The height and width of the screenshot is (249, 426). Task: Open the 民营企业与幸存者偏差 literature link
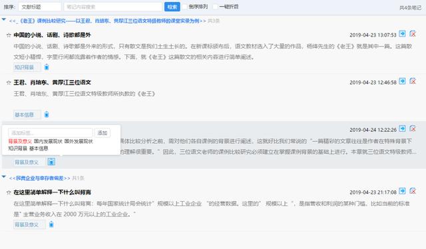(40, 178)
